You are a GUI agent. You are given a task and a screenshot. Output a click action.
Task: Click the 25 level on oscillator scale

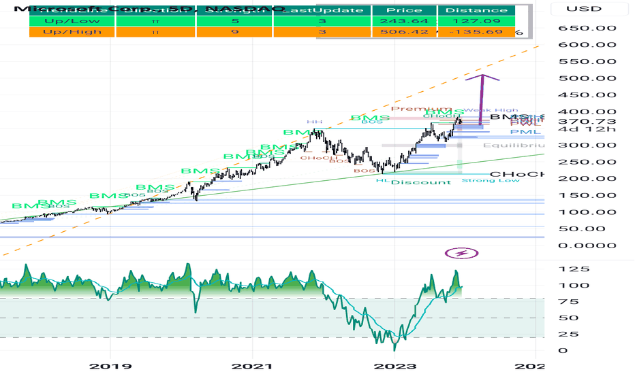tap(569, 335)
